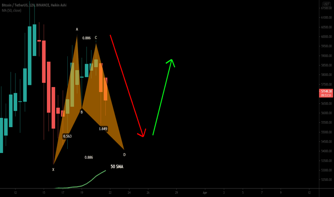
Task: Click pattern point label X
Action: (53, 169)
